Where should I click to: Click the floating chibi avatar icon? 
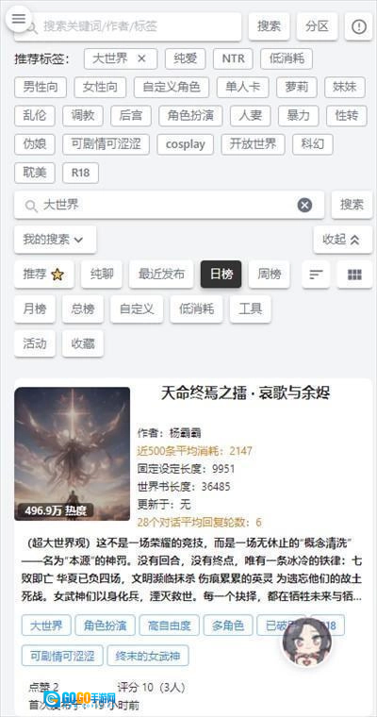[x=306, y=642]
